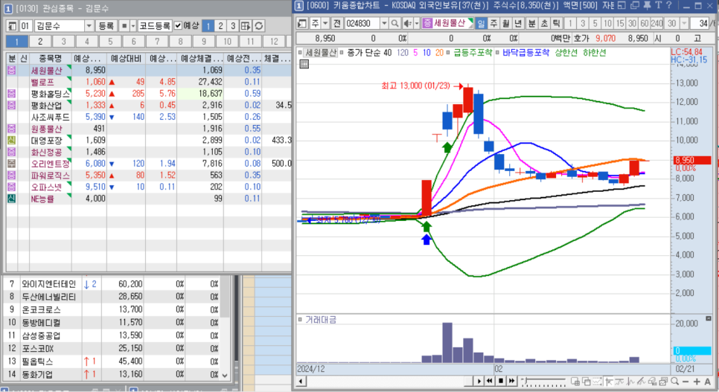The width and height of the screenshot is (719, 392).
Task: Click the help question mark in chart title bar
Action: coord(668,5)
